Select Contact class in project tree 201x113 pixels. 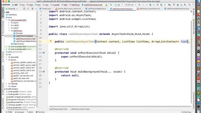tap(19, 33)
